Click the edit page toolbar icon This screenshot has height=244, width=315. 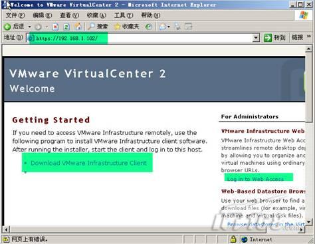coord(189,27)
